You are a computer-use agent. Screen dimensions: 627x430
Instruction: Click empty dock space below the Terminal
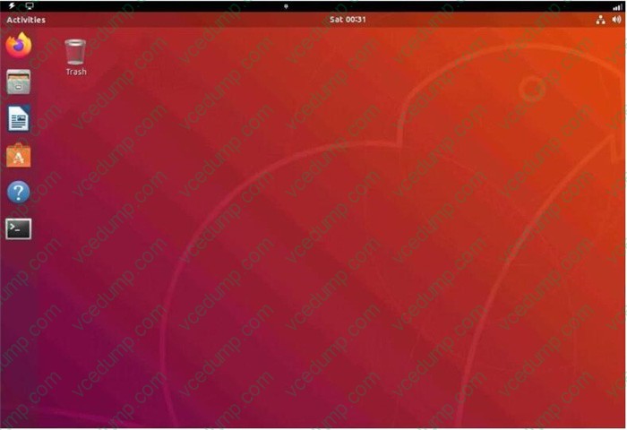18,340
